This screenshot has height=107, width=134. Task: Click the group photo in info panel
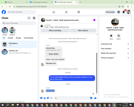(115, 22)
